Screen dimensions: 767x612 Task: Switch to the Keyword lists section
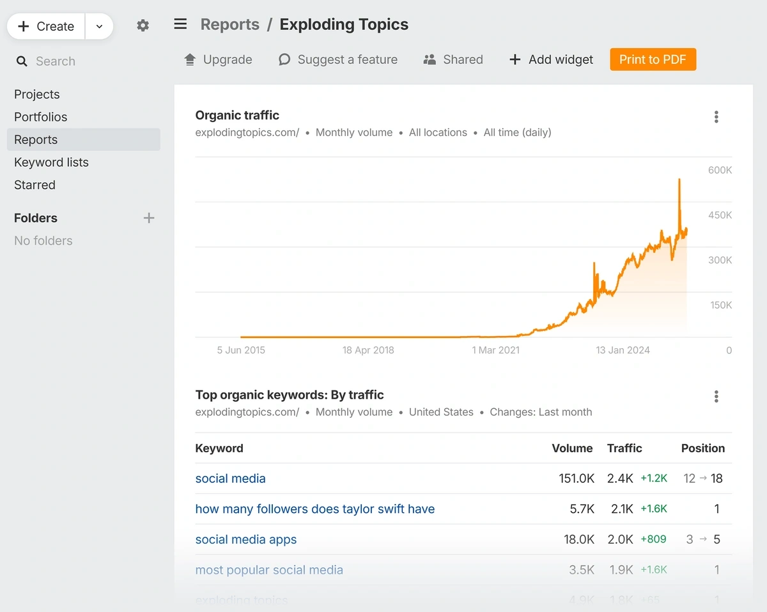[x=51, y=162]
